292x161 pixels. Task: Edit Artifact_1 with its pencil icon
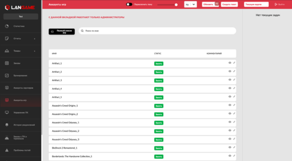point(234,63)
